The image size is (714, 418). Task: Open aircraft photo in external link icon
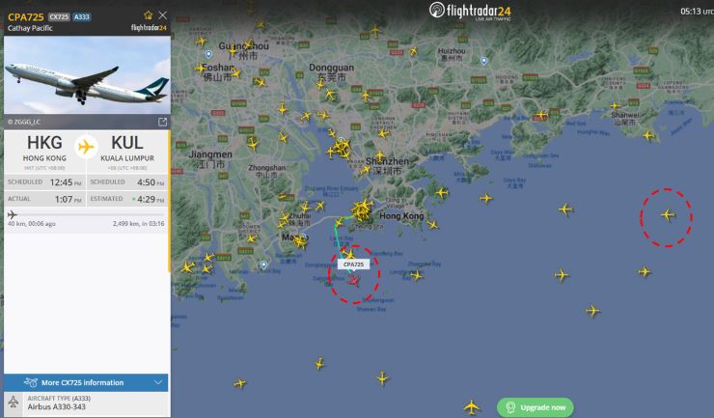click(x=162, y=122)
